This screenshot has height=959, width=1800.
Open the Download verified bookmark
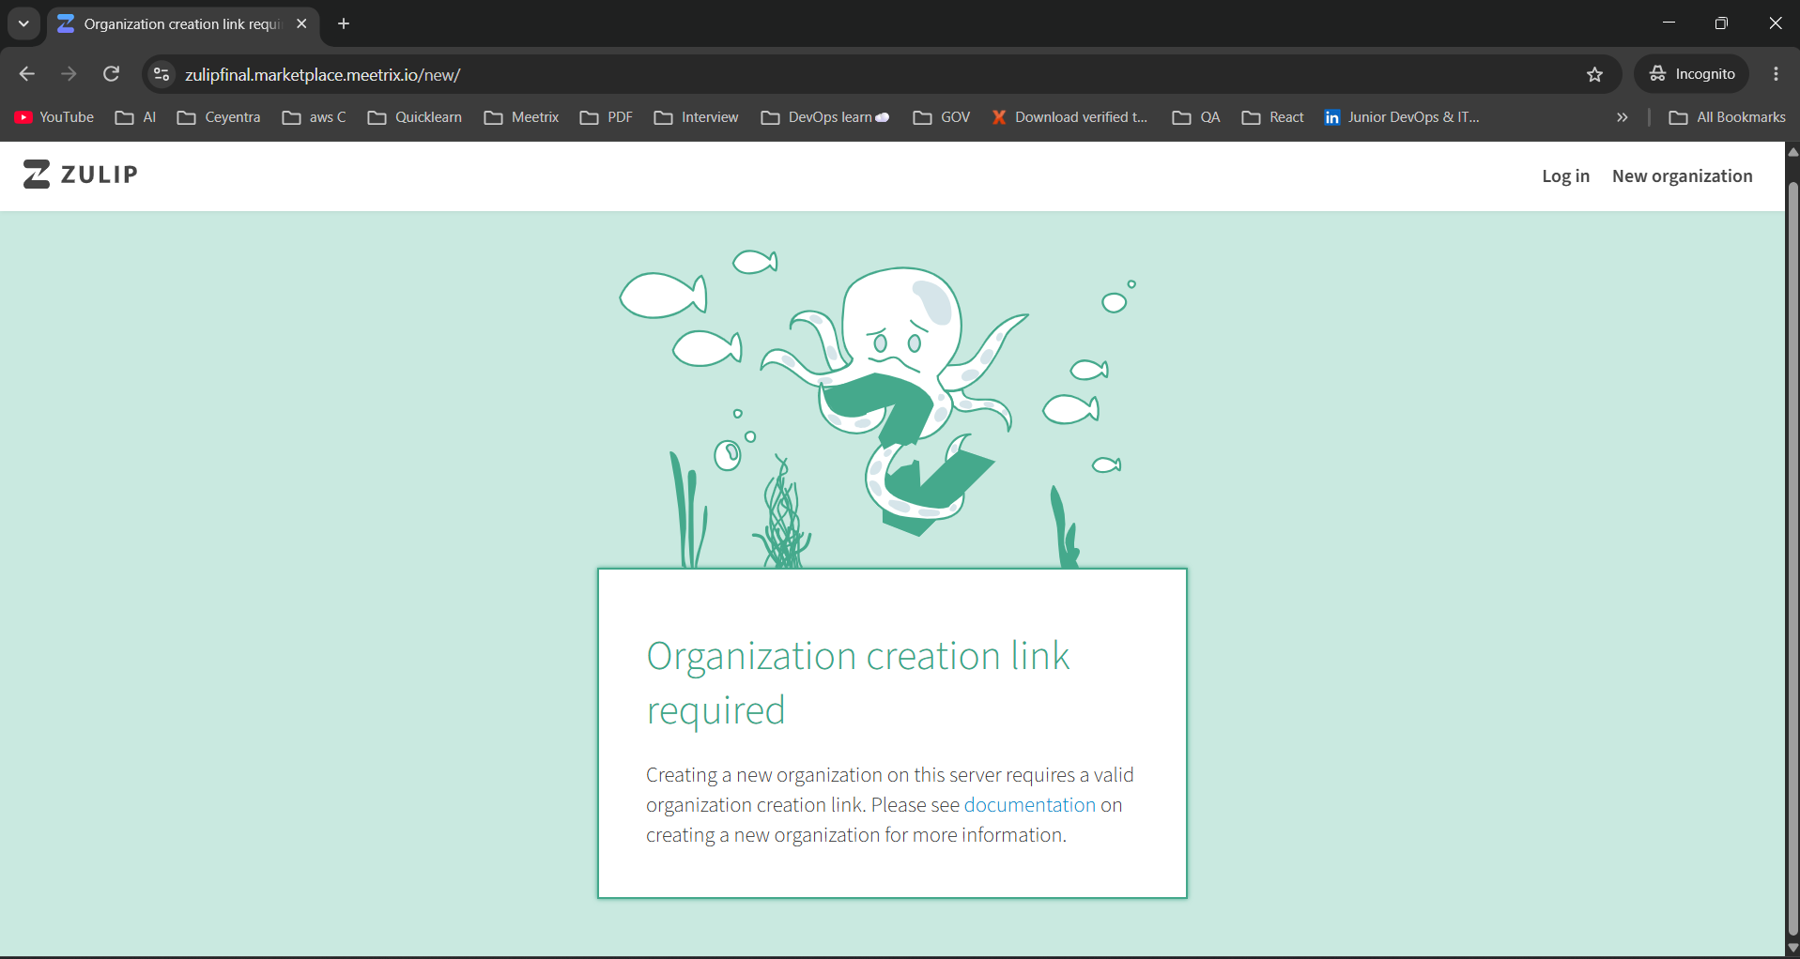pos(1069,117)
